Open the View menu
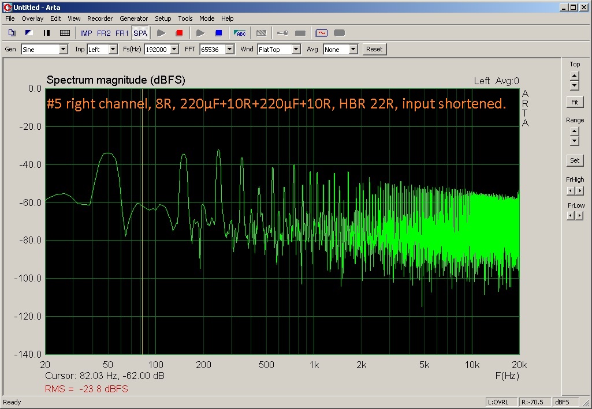592x409 pixels. pyautogui.click(x=74, y=18)
